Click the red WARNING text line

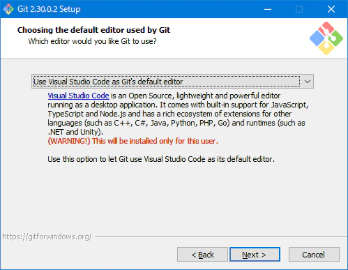pos(133,141)
